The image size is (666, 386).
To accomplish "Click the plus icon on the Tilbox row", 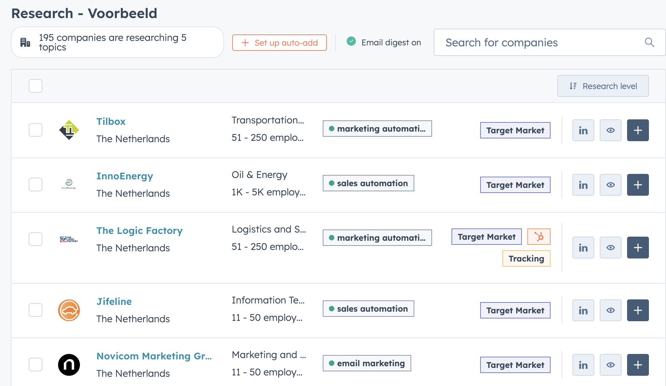I will click(x=638, y=130).
